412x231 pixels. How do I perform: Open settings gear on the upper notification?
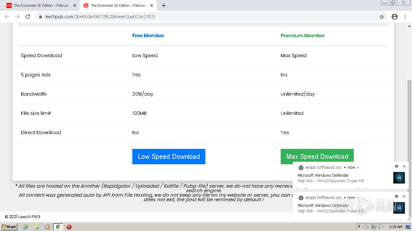(x=397, y=166)
